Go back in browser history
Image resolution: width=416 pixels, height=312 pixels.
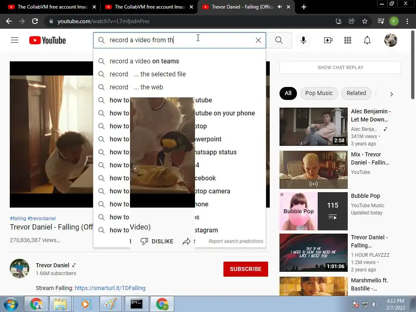(9, 21)
